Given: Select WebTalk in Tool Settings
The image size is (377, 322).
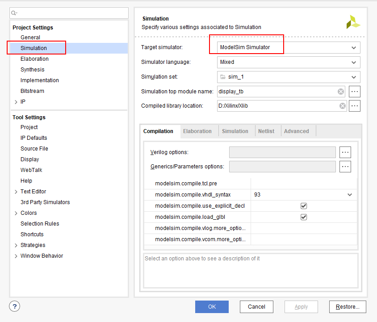Looking at the screenshot, I should [31, 170].
